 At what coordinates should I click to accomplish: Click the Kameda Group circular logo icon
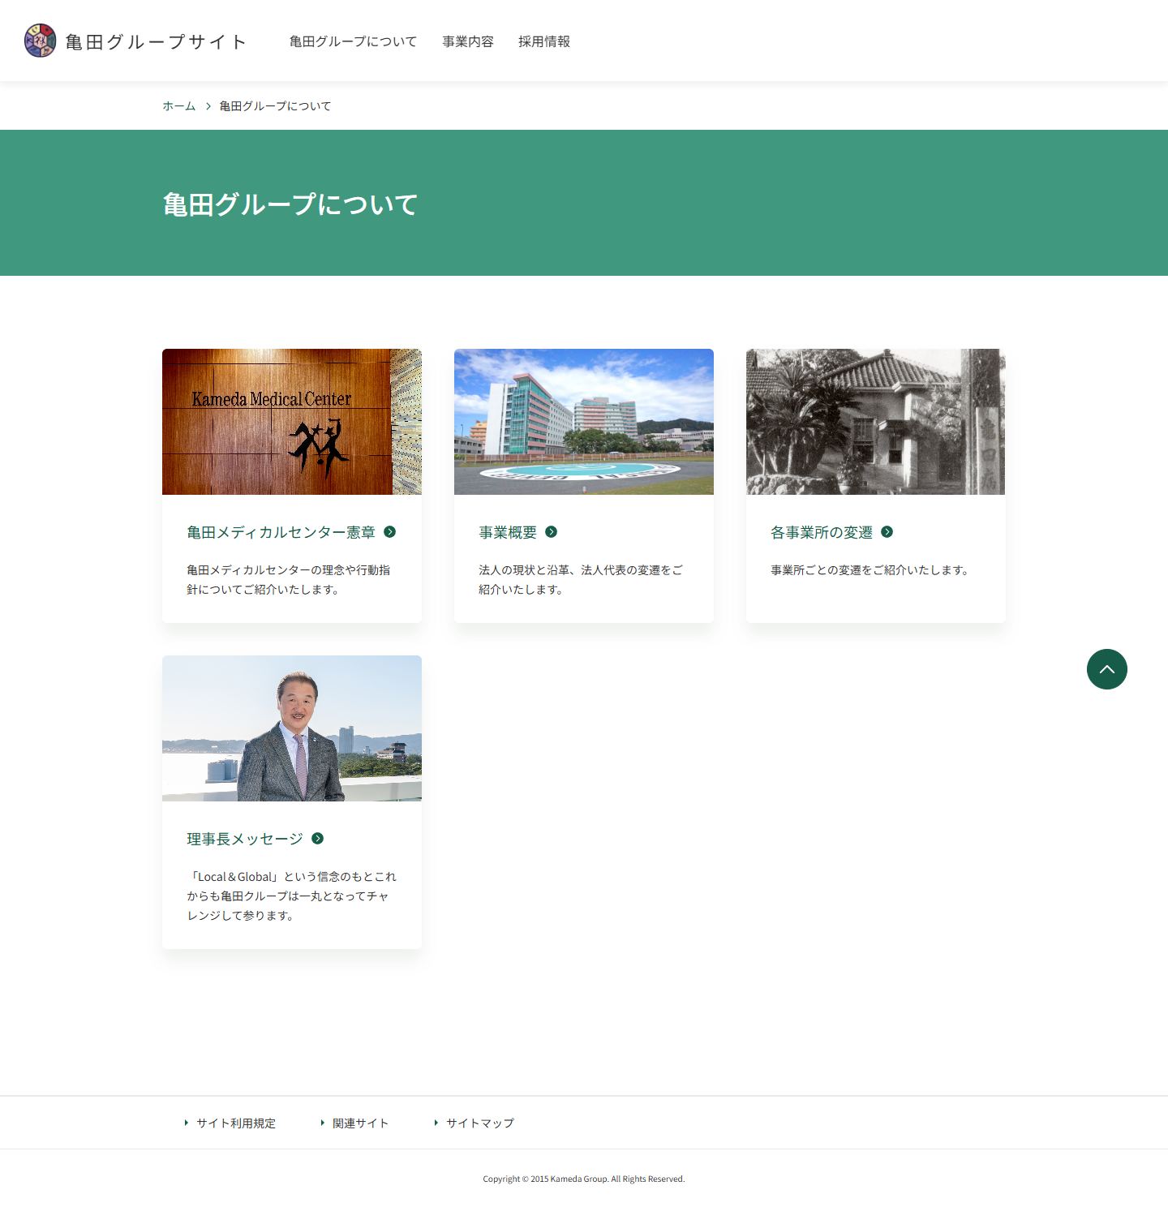pos(40,41)
